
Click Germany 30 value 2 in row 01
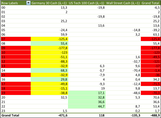tap(49, 12)
